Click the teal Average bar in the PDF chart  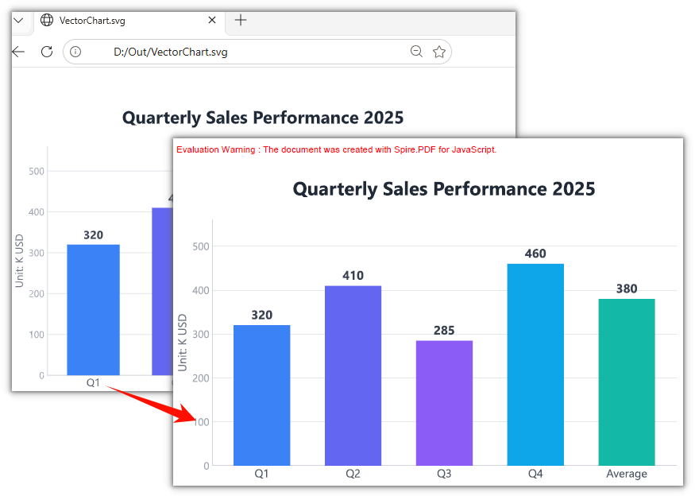click(x=627, y=382)
